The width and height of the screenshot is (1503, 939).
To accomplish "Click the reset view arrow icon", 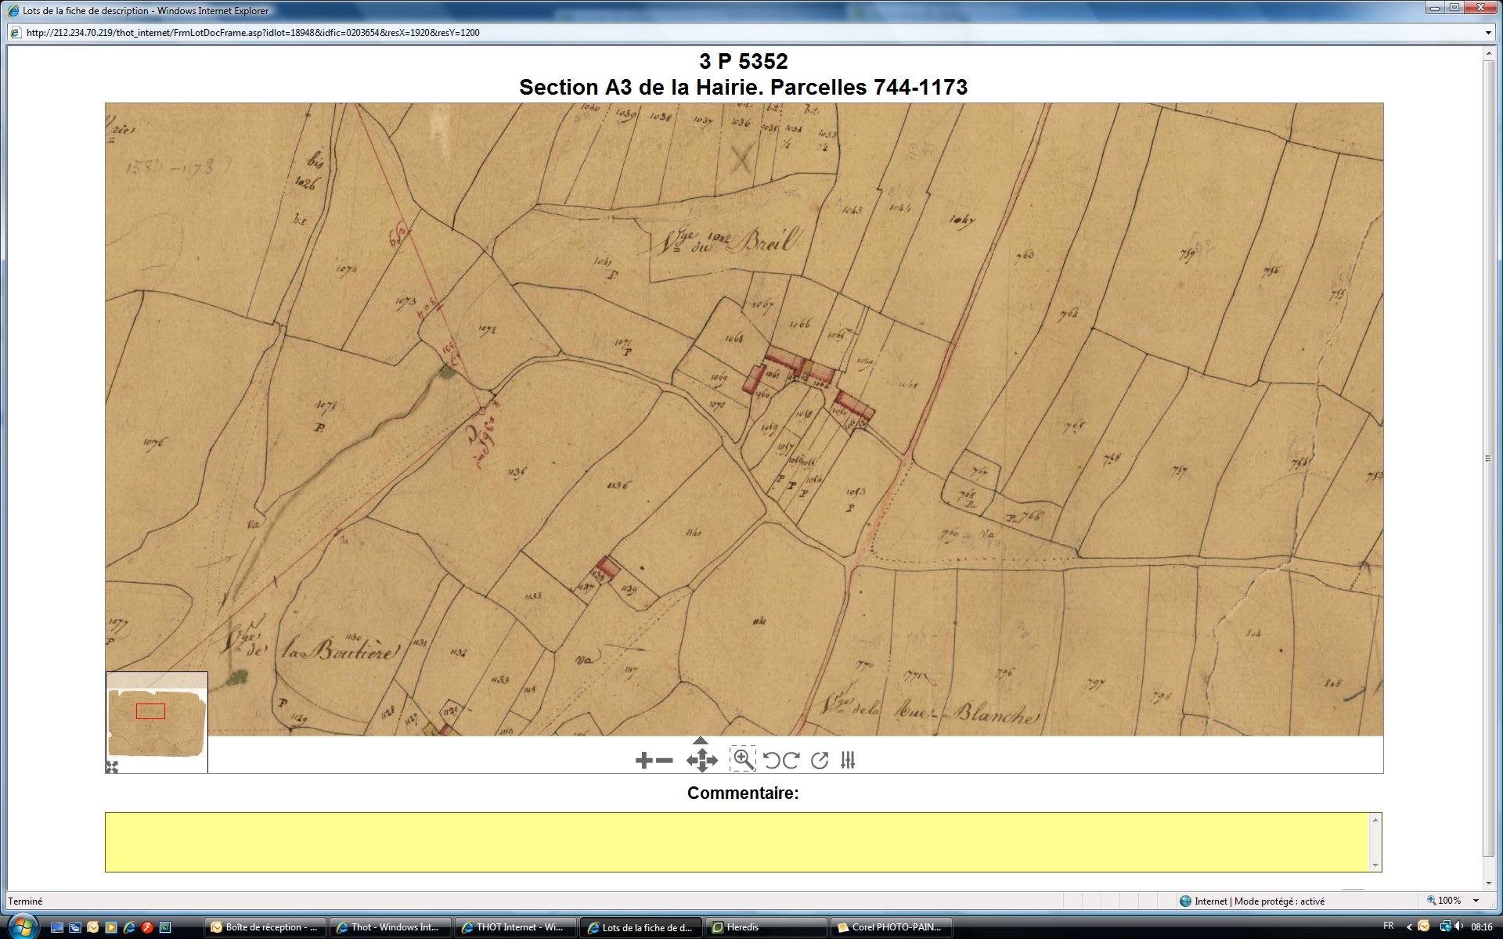I will [x=820, y=761].
